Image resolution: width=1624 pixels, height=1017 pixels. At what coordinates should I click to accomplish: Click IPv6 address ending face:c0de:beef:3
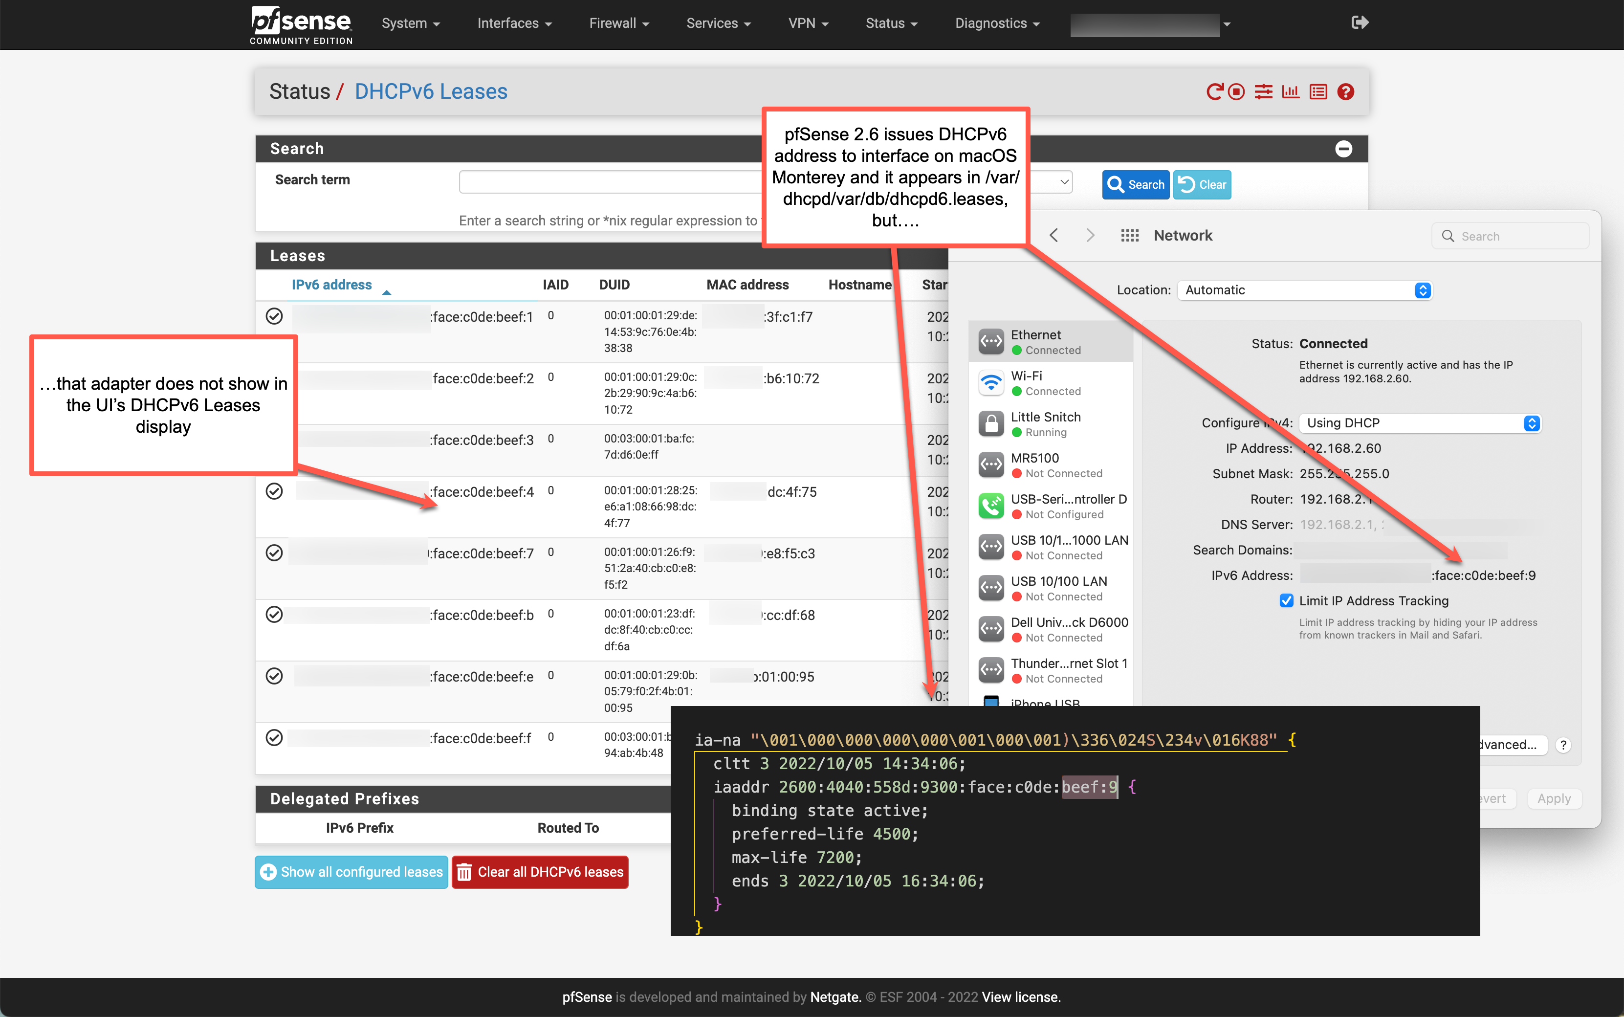(482, 440)
